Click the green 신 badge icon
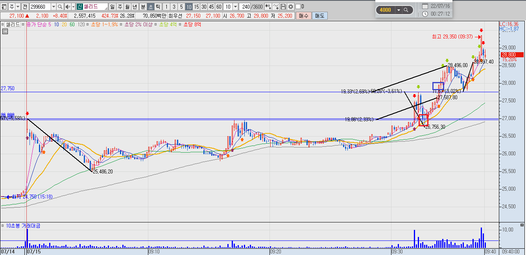 (79, 7)
